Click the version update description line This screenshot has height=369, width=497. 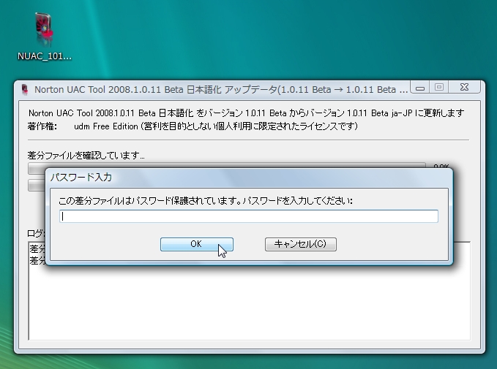click(x=246, y=113)
